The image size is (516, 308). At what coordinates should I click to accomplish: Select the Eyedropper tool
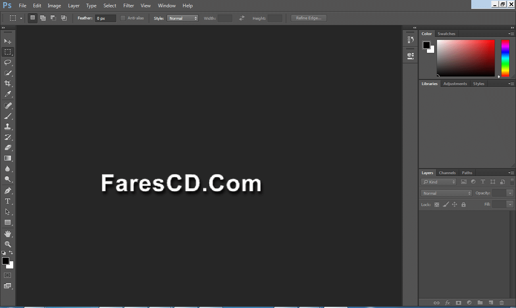[x=8, y=94]
